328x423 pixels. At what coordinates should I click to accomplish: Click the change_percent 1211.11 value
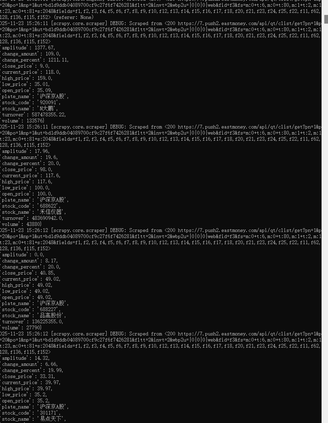click(58, 60)
